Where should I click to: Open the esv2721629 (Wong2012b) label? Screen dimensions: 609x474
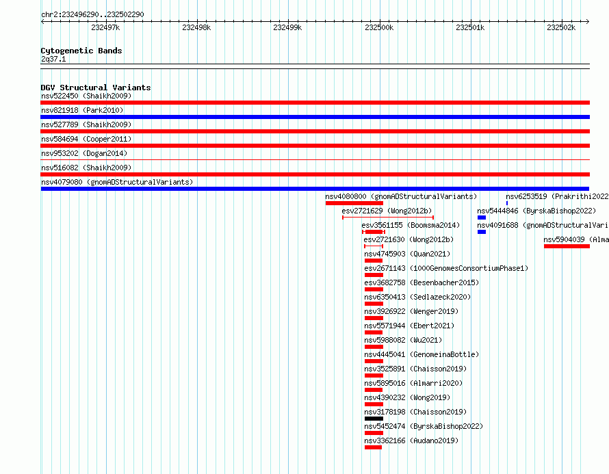(x=387, y=211)
